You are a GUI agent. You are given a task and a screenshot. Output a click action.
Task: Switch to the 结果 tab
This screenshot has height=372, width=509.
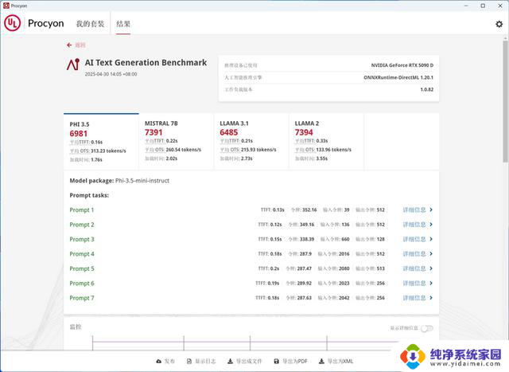click(123, 24)
